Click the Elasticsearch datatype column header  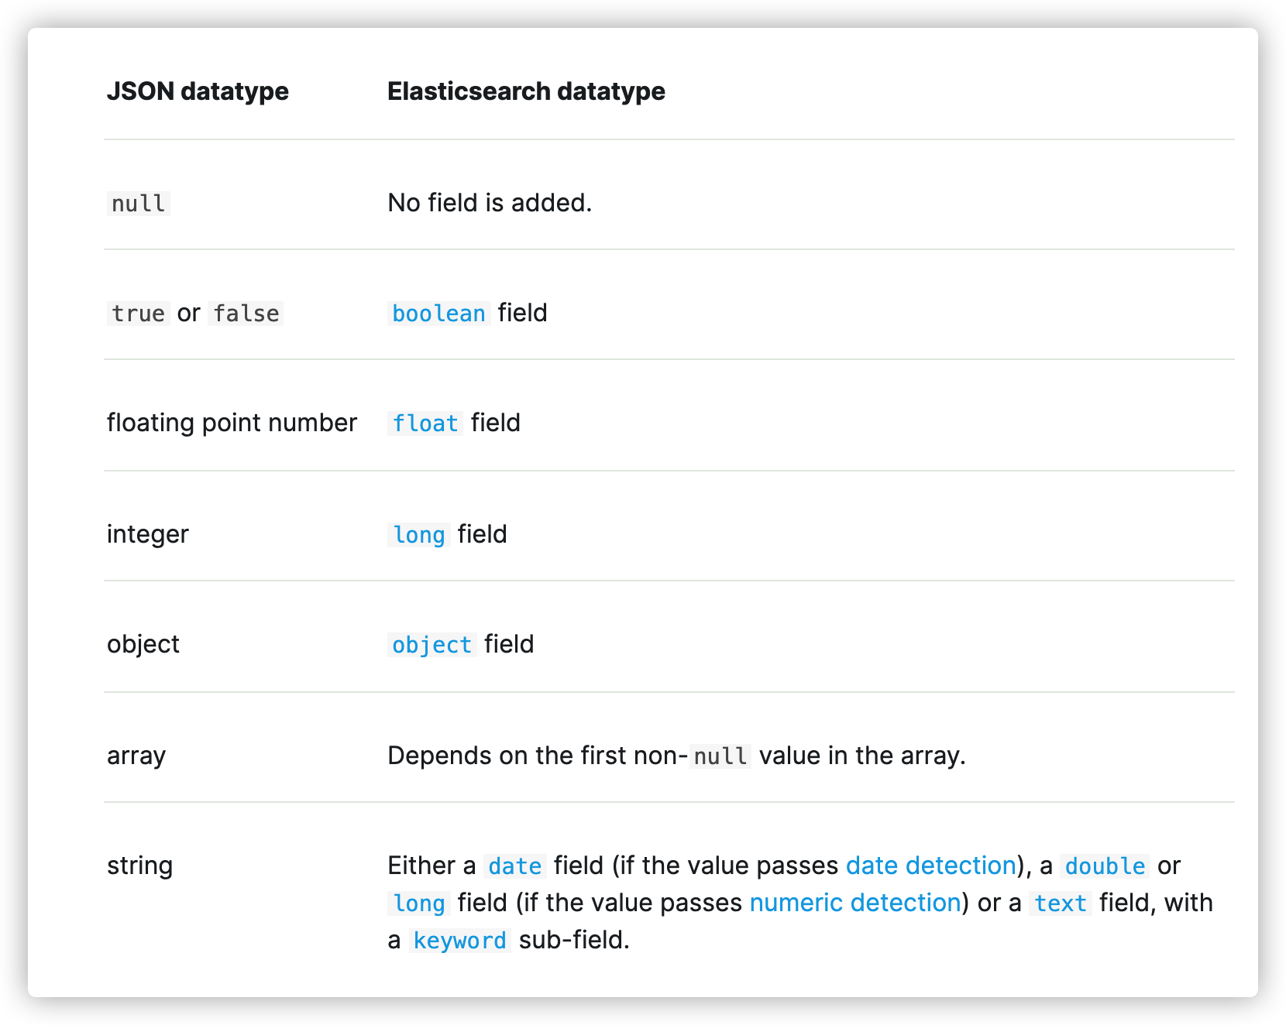(x=526, y=91)
